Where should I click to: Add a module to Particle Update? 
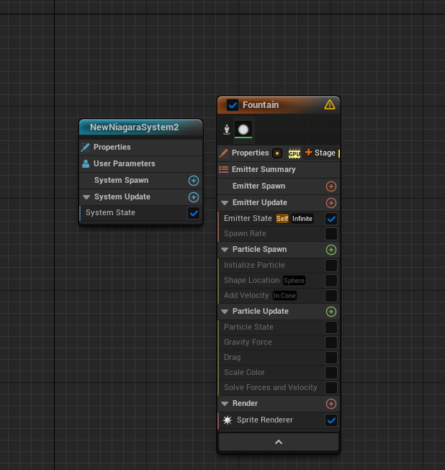(331, 312)
